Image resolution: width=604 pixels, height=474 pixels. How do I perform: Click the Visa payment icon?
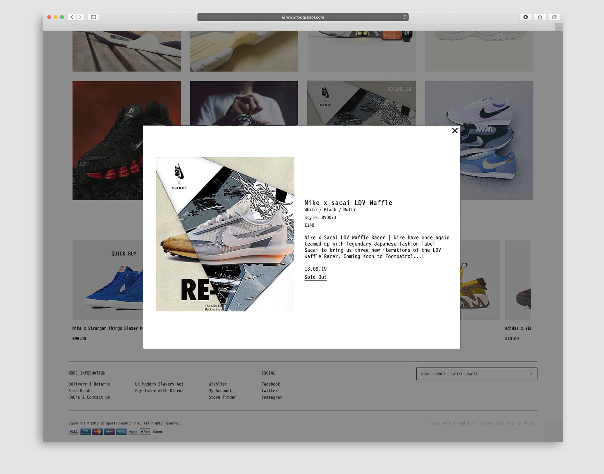coord(73,432)
